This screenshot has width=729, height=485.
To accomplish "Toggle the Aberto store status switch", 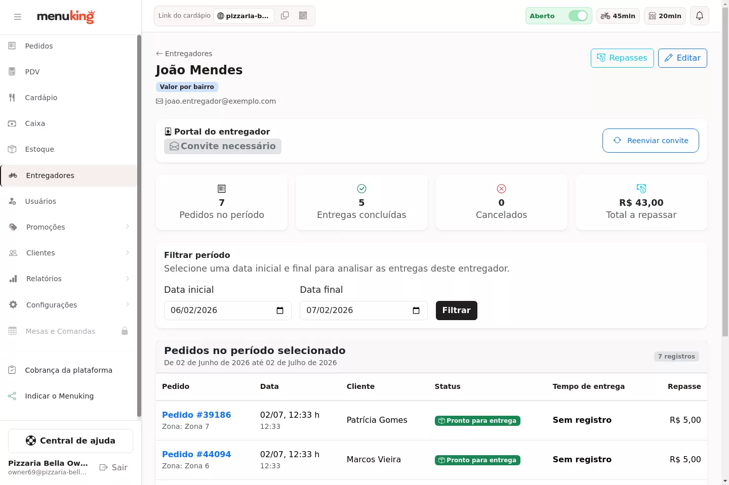I will click(x=578, y=16).
